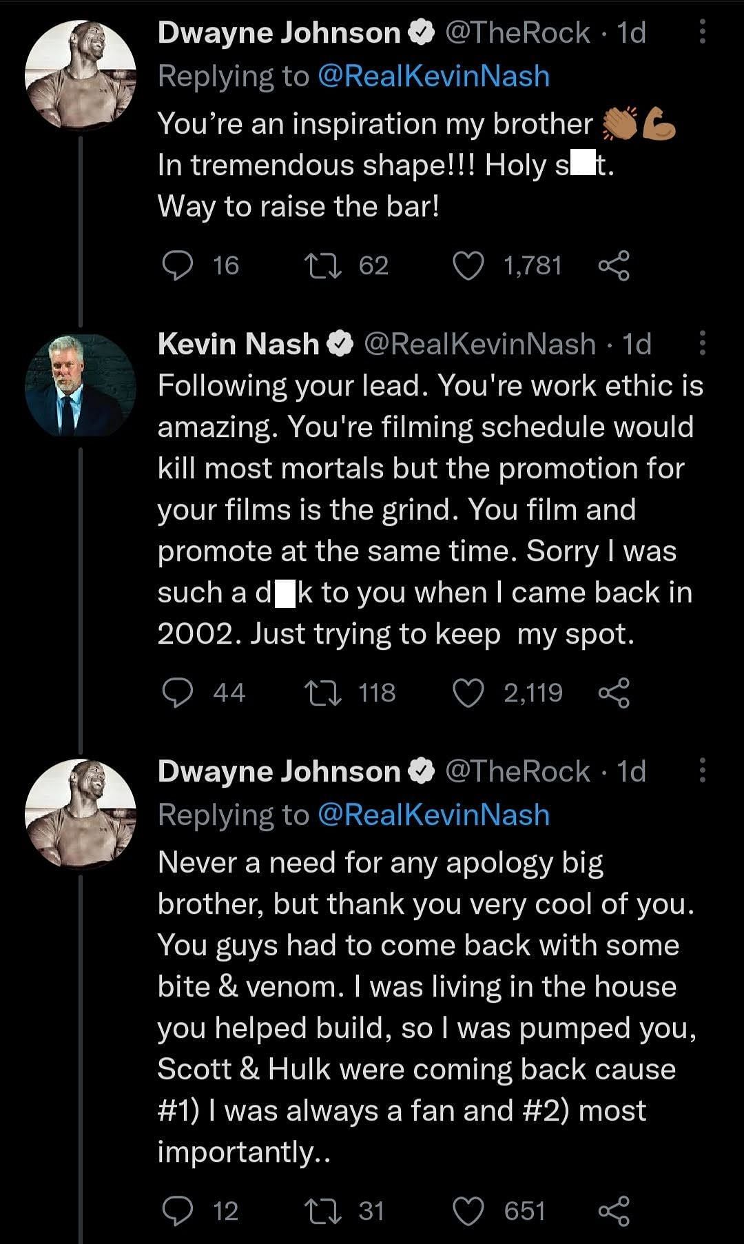This screenshot has height=1244, width=744.
Task: Reply to the tweet with 12 comments
Action: pos(177,1211)
